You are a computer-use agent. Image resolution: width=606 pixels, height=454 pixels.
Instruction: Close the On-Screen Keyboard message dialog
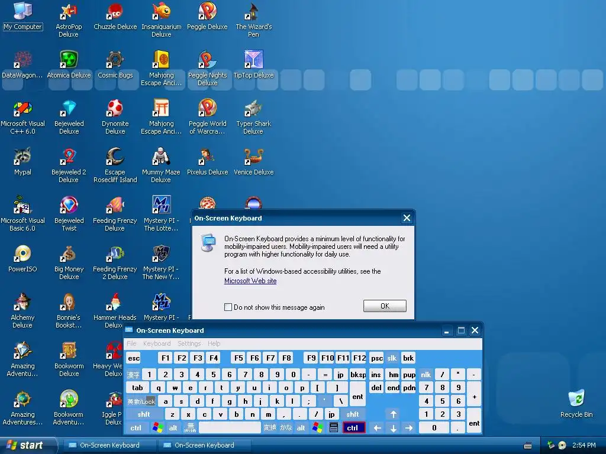(407, 218)
